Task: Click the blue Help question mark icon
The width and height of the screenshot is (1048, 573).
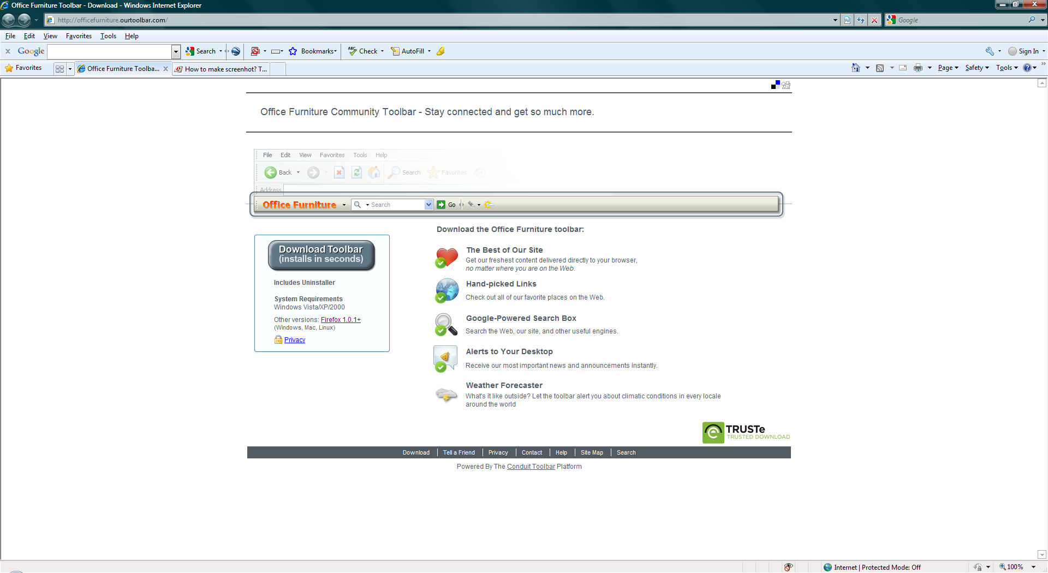Action: (1027, 68)
